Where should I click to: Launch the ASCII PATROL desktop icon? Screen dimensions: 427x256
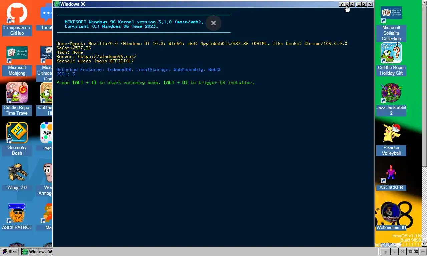click(17, 217)
